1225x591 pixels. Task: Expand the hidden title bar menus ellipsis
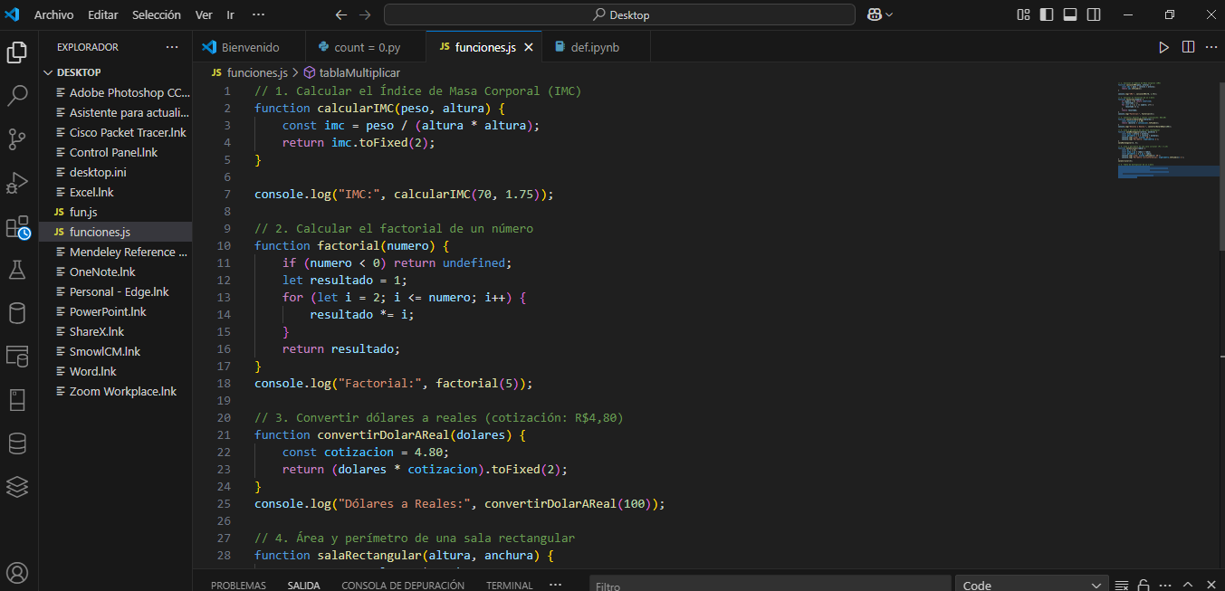click(x=258, y=14)
